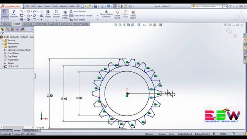Click the Rebuild traffic light icon
The height and width of the screenshot is (139, 247).
click(x=122, y=6)
